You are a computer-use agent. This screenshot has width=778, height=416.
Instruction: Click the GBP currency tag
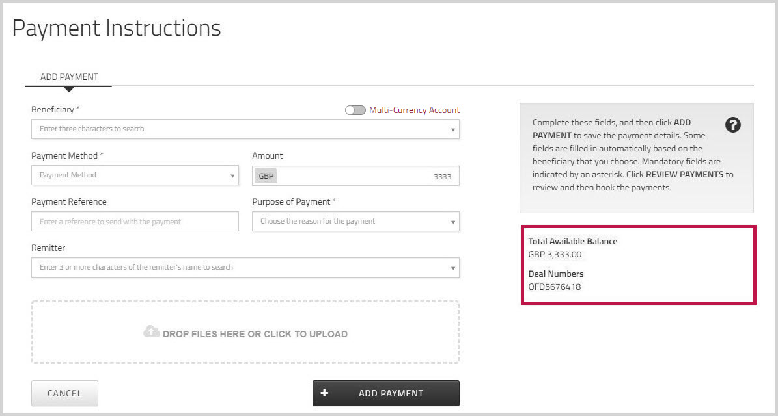[x=266, y=176]
